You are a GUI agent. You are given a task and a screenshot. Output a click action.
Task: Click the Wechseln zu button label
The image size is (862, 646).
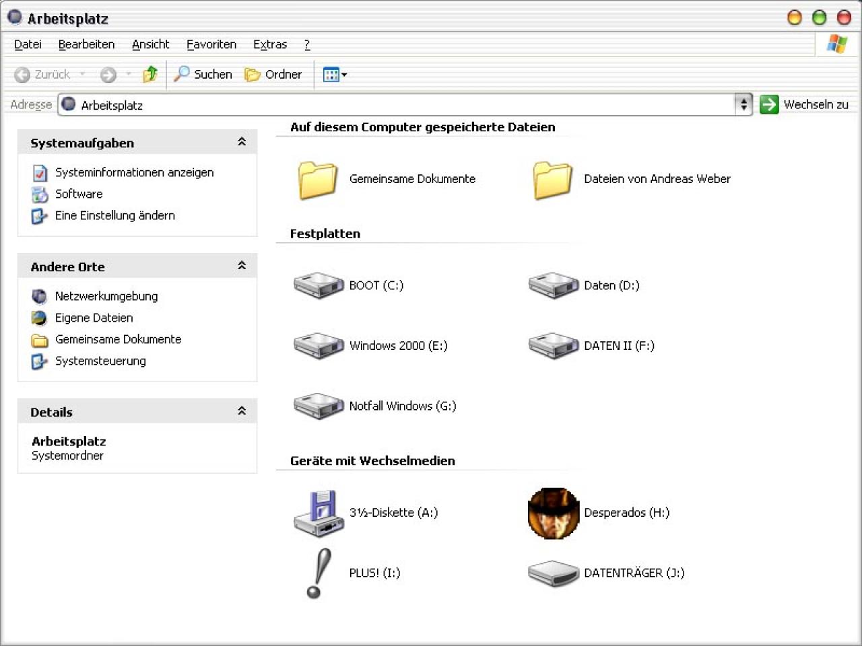(816, 105)
